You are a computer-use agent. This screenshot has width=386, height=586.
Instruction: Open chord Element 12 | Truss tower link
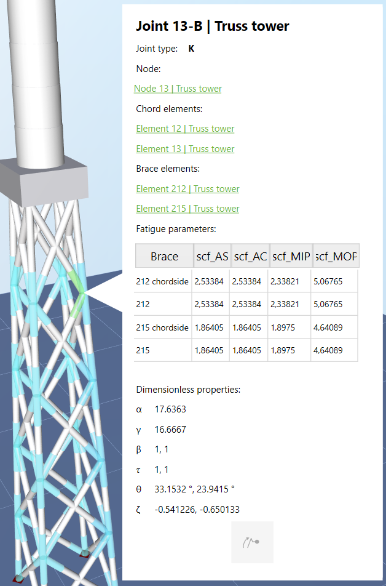185,129
